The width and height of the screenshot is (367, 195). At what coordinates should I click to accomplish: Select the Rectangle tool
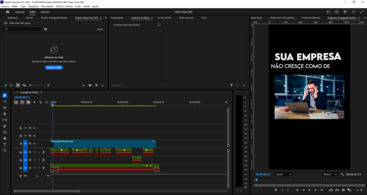[x=5, y=132]
